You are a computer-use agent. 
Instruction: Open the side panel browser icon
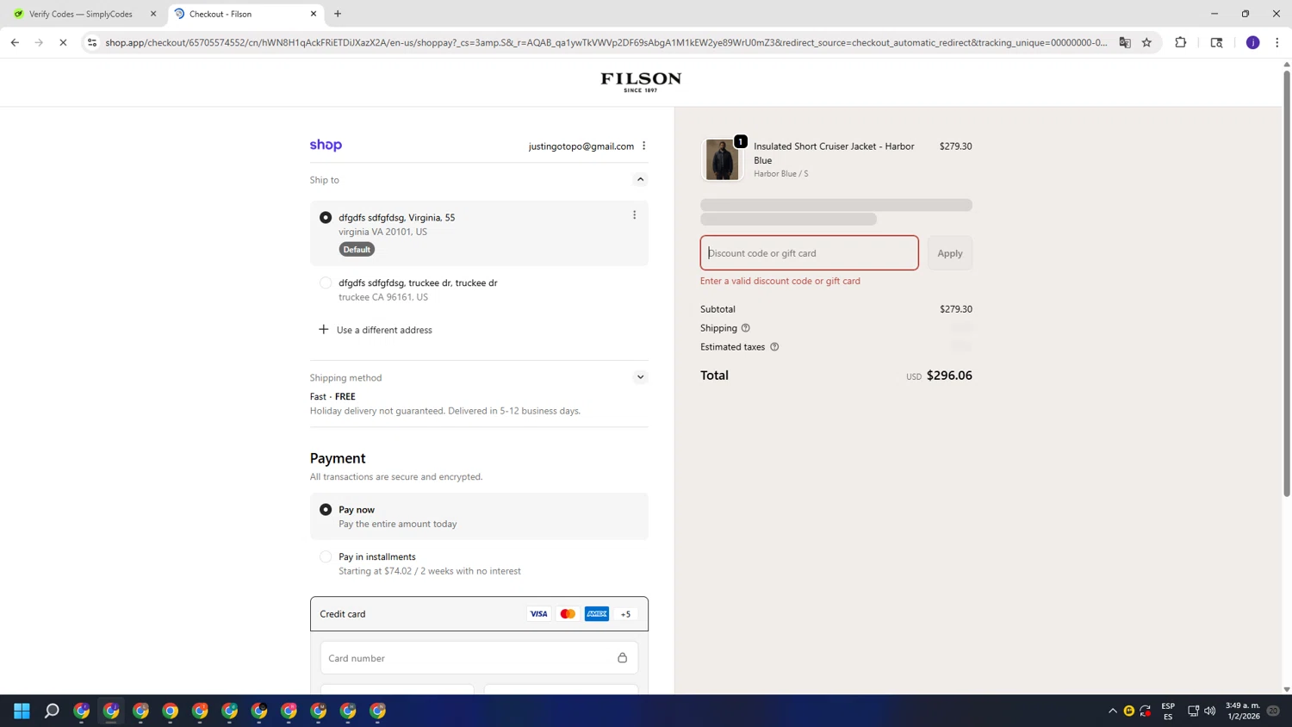[1216, 42]
